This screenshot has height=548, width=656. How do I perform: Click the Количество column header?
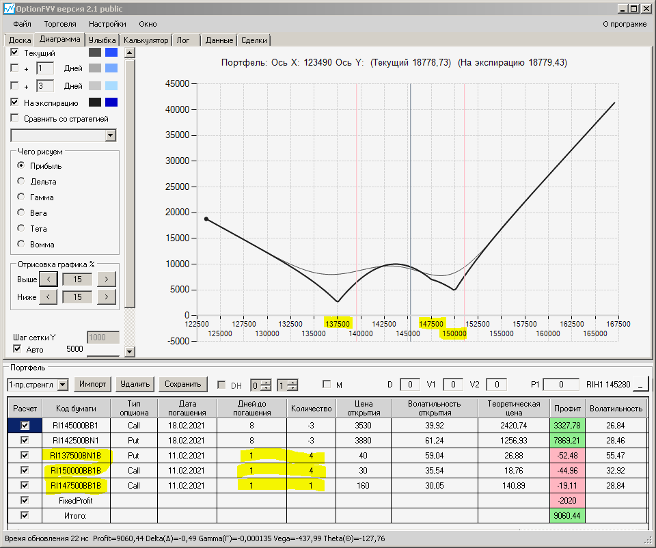pos(311,409)
